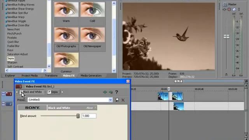Minimize track 2 using its header icon

point(4,104)
